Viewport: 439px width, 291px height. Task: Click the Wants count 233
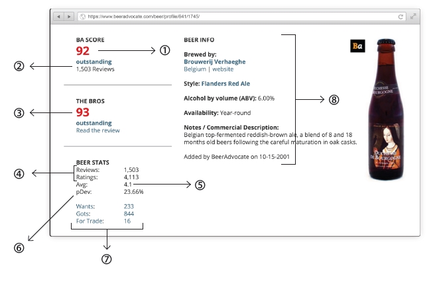click(x=129, y=206)
